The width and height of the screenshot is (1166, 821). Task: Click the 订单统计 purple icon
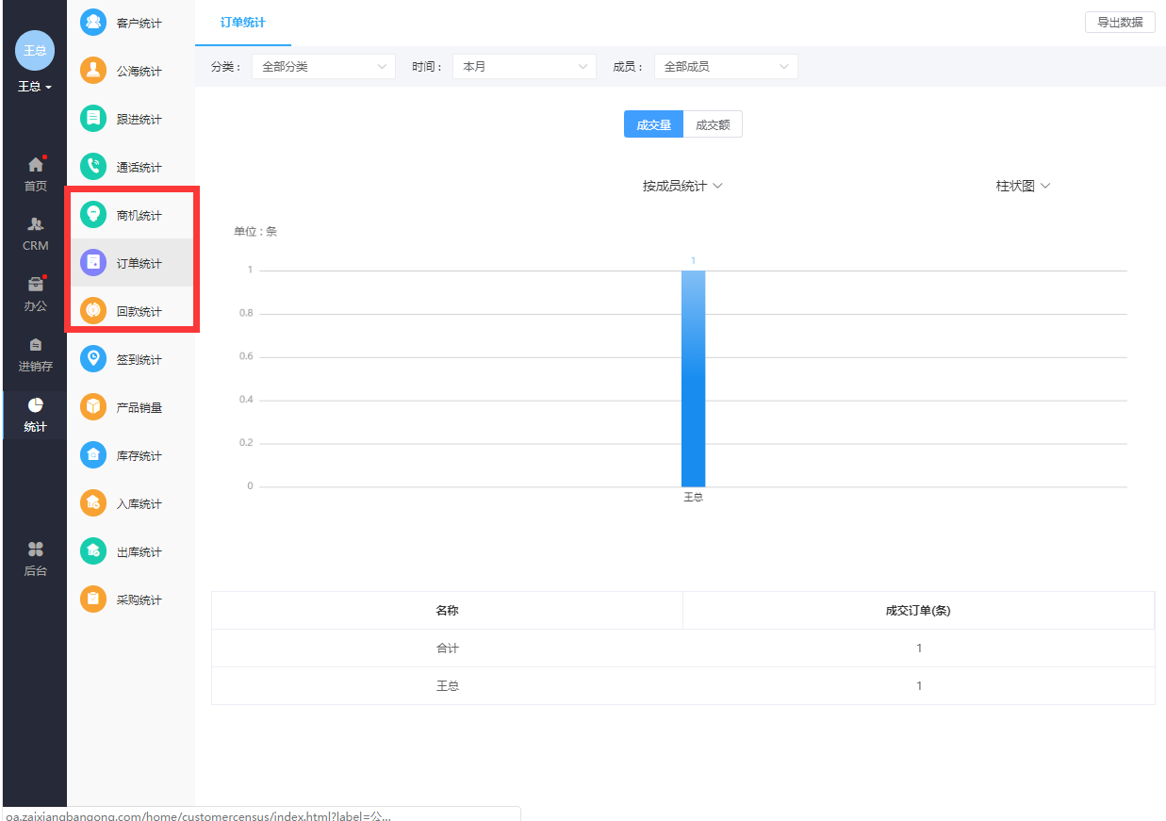coord(93,263)
